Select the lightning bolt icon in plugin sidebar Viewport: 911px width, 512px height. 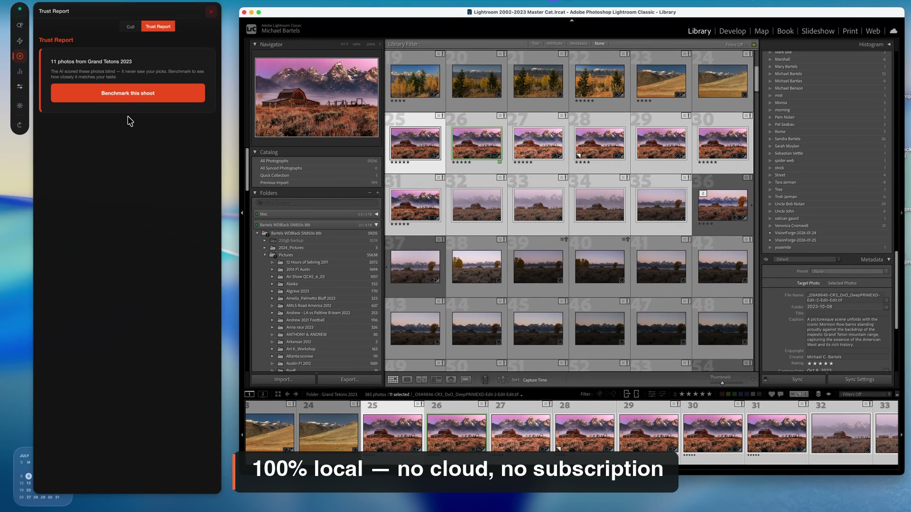pyautogui.click(x=19, y=41)
